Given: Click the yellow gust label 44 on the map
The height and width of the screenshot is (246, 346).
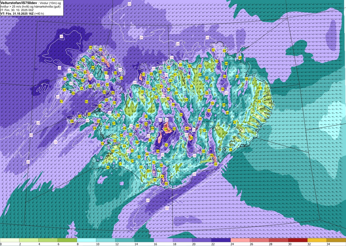Looking at the screenshot, I should point(85,72).
